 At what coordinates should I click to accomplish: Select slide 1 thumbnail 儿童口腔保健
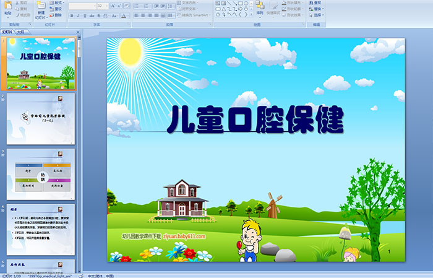(x=41, y=64)
